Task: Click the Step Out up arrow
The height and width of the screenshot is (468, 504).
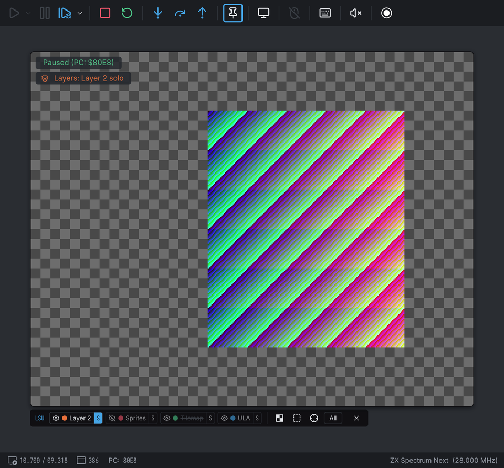Action: (202, 13)
